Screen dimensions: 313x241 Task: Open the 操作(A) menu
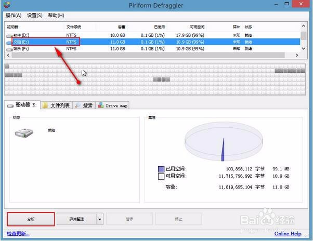click(14, 16)
